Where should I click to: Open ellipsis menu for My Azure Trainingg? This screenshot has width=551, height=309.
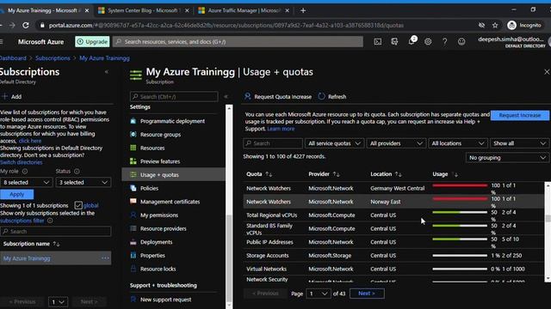pyautogui.click(x=105, y=258)
